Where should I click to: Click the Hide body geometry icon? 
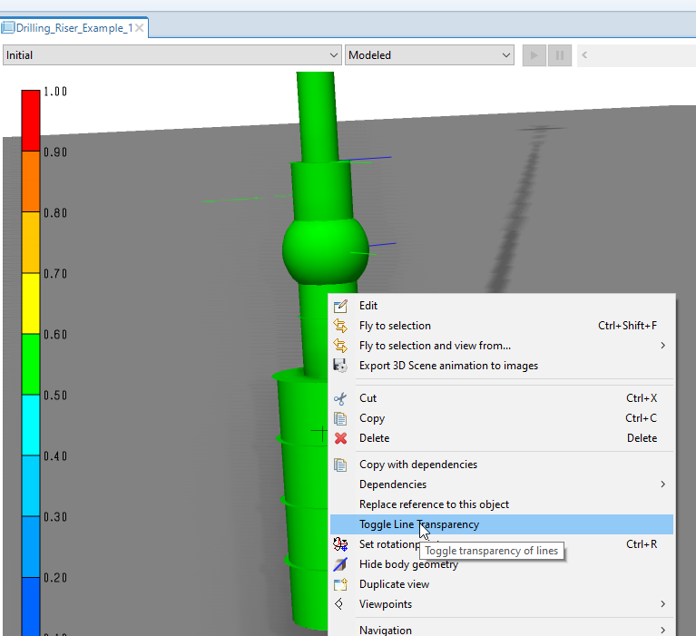click(340, 564)
